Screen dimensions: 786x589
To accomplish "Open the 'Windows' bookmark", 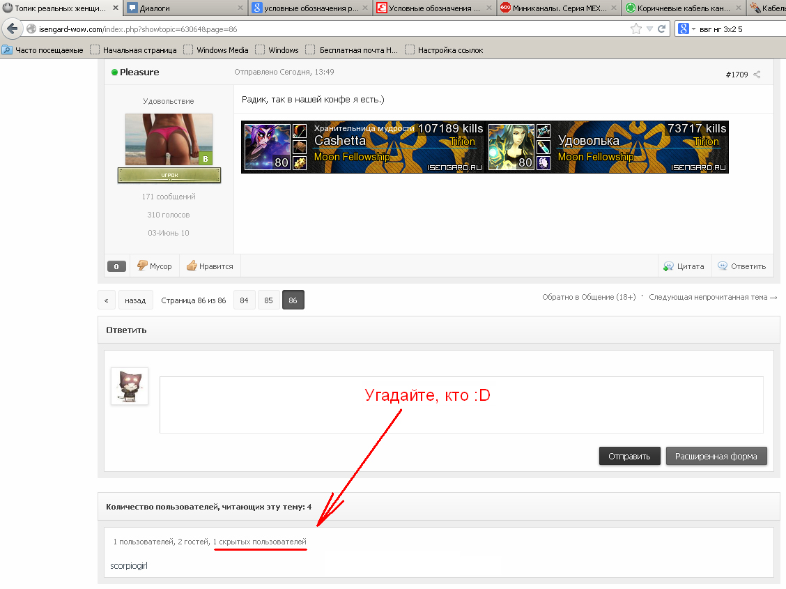I will [277, 50].
